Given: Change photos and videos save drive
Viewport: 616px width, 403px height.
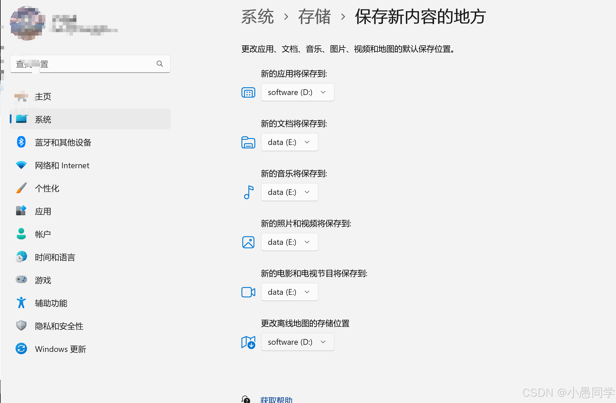Looking at the screenshot, I should (x=289, y=242).
